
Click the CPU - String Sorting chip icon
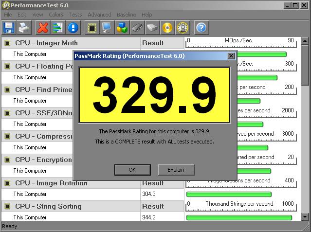point(7,206)
